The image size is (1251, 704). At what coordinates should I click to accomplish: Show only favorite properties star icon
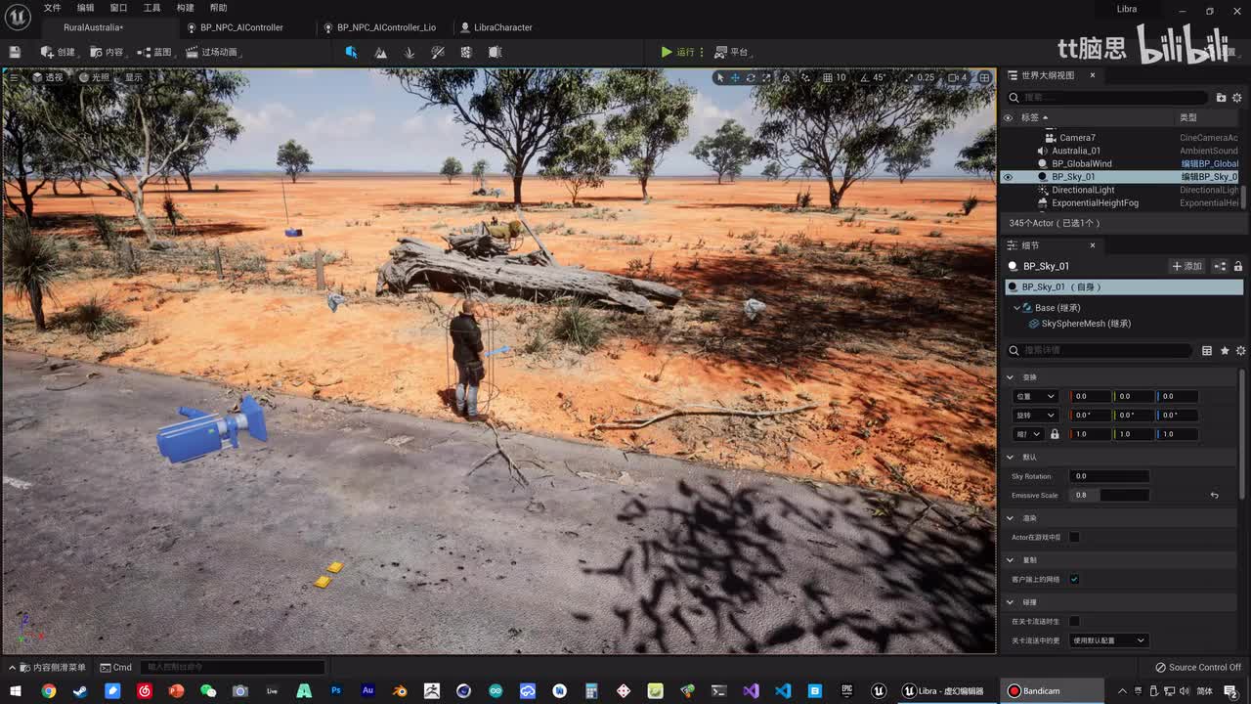coord(1225,350)
